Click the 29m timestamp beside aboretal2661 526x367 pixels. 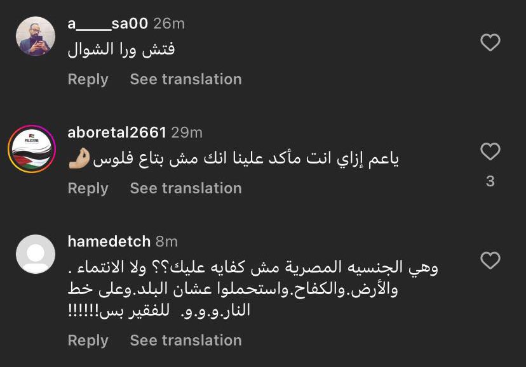[187, 132]
